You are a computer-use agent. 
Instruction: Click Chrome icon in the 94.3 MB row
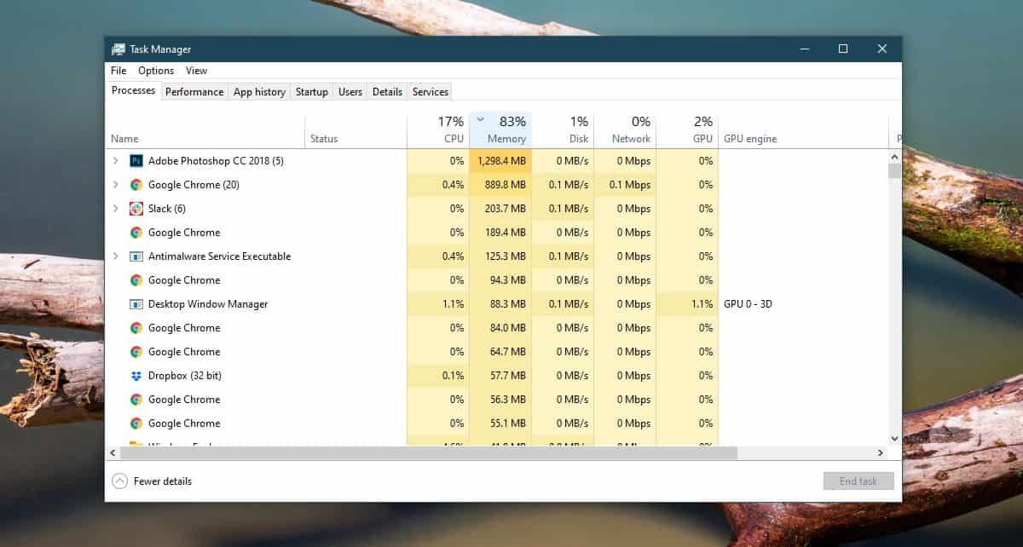136,279
